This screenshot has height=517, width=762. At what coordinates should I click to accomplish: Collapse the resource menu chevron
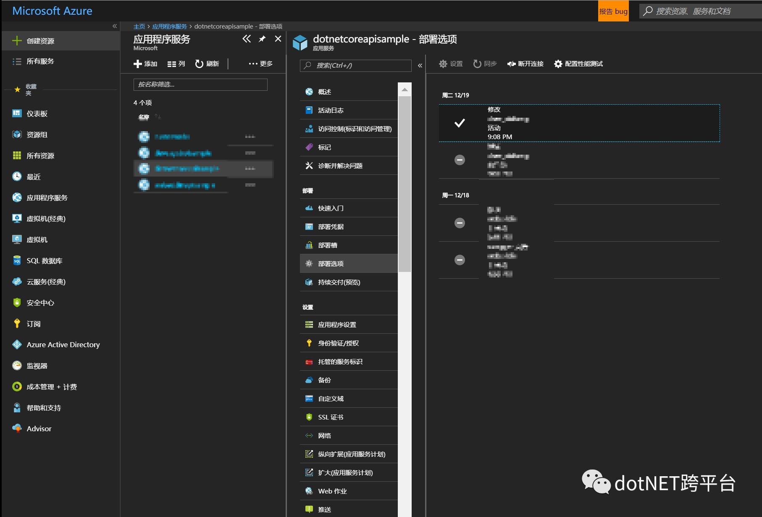coord(420,66)
